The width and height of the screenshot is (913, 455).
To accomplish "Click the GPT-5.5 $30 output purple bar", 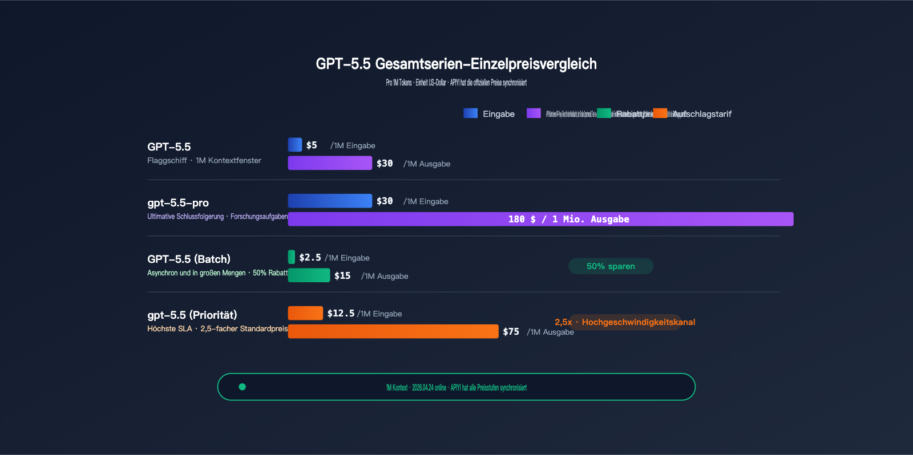I will click(x=330, y=163).
